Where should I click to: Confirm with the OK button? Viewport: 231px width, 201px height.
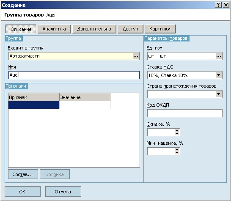pos(22,191)
